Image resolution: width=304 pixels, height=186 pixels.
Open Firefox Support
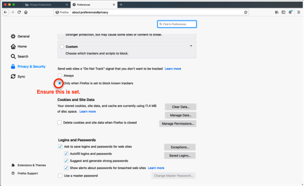[x=25, y=173]
